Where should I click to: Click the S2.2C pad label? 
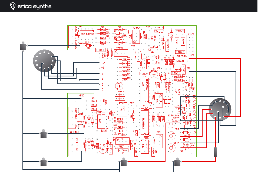[x=176, y=118]
